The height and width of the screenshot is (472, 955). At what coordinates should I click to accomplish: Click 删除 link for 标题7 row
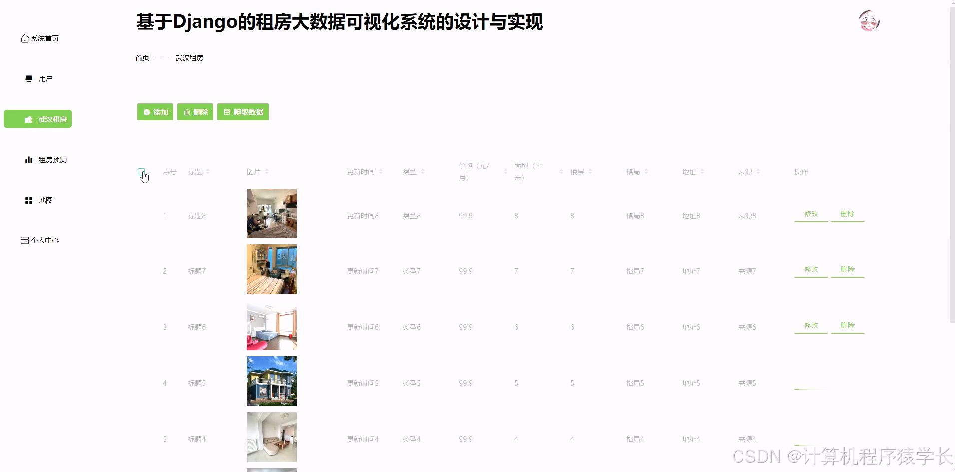point(847,269)
